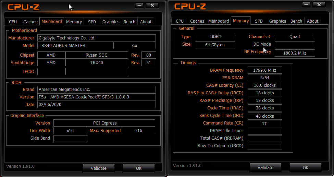Switch to Graphics tab in the right window
This screenshot has height=177, width=334.
tap(277, 21)
